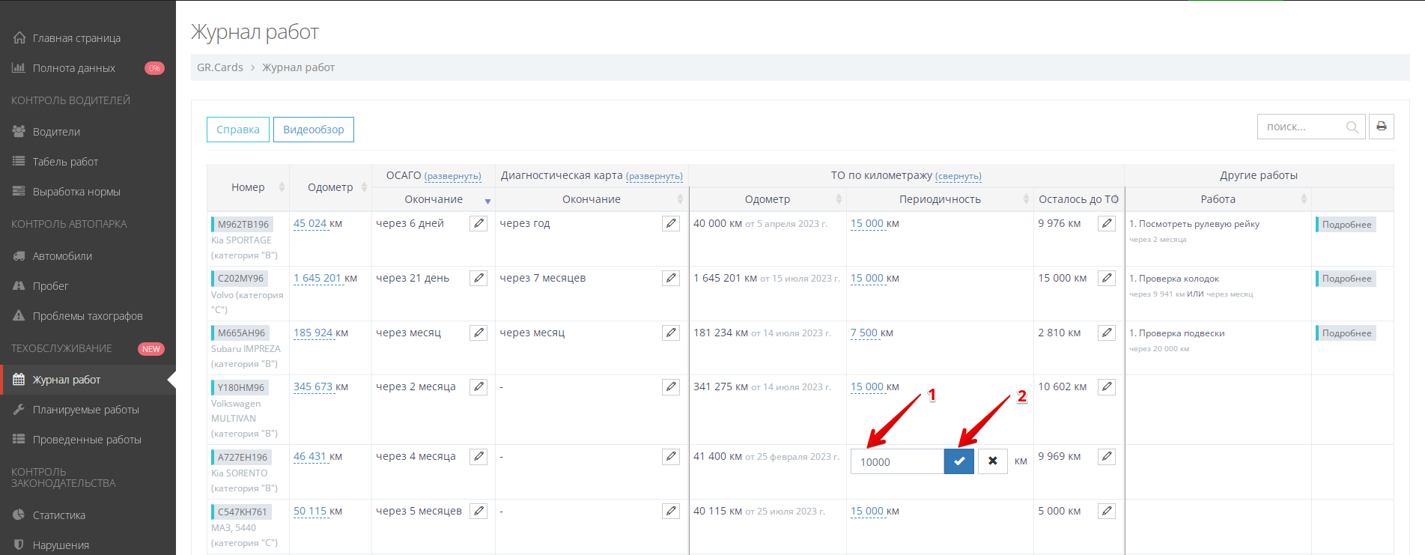Collapse the ТО по километражу column group
This screenshot has height=555, width=1425.
click(958, 176)
